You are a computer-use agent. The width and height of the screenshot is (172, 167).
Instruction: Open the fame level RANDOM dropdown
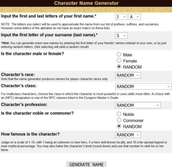pos(128,135)
